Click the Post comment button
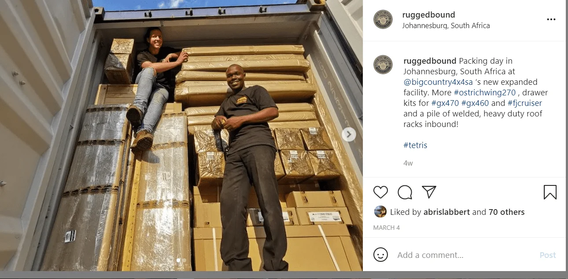568x279 pixels. pos(548,255)
